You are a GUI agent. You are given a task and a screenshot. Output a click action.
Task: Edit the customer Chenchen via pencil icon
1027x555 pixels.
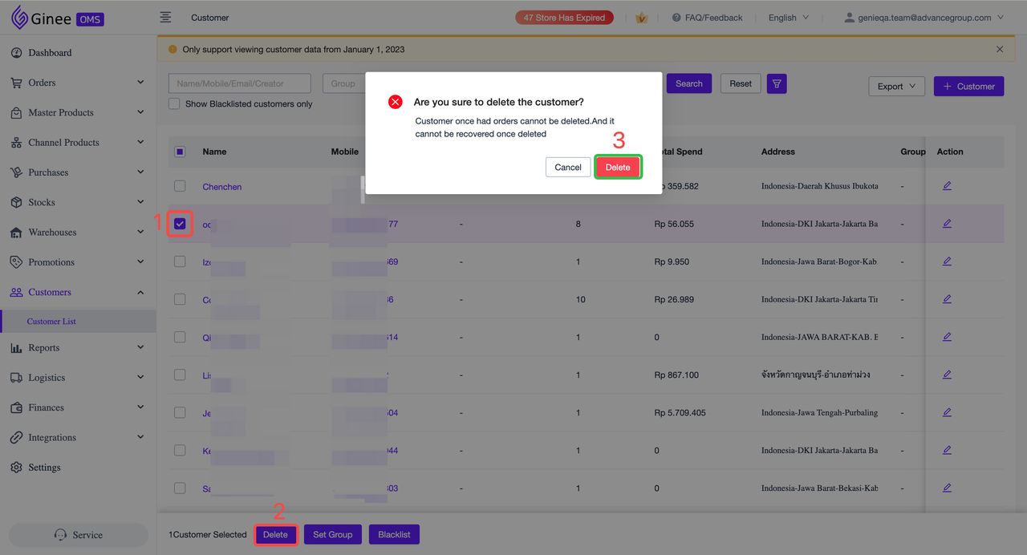[x=947, y=185]
